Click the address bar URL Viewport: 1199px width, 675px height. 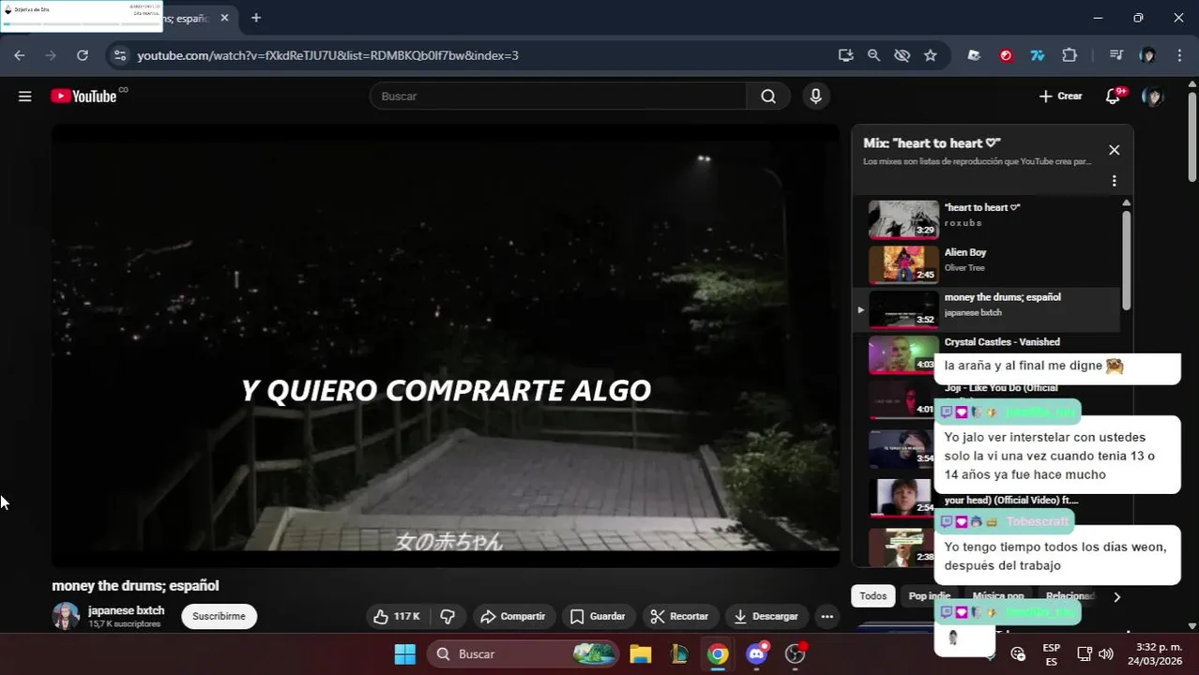[x=327, y=55]
